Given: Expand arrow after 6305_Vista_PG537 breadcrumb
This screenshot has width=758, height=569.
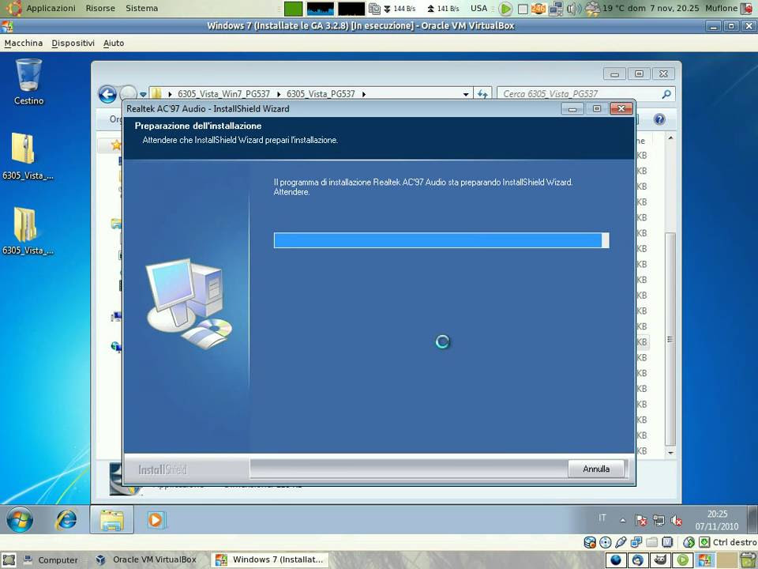Looking at the screenshot, I should coord(363,94).
